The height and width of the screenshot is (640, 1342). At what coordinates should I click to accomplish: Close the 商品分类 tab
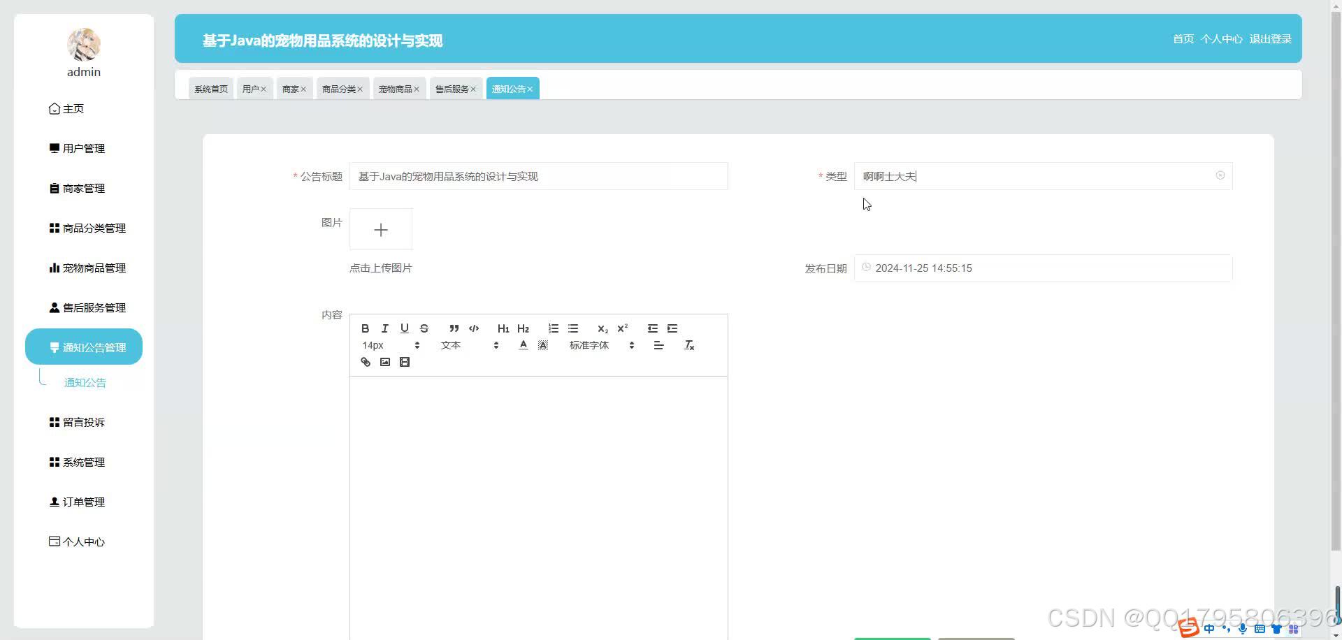pyautogui.click(x=360, y=89)
